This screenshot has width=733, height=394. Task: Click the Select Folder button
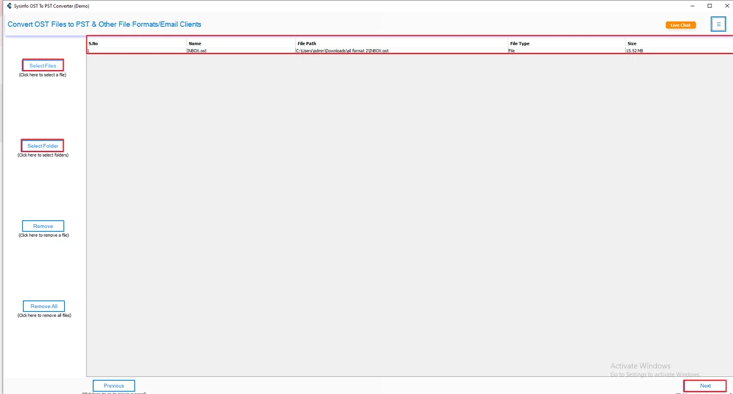click(42, 145)
